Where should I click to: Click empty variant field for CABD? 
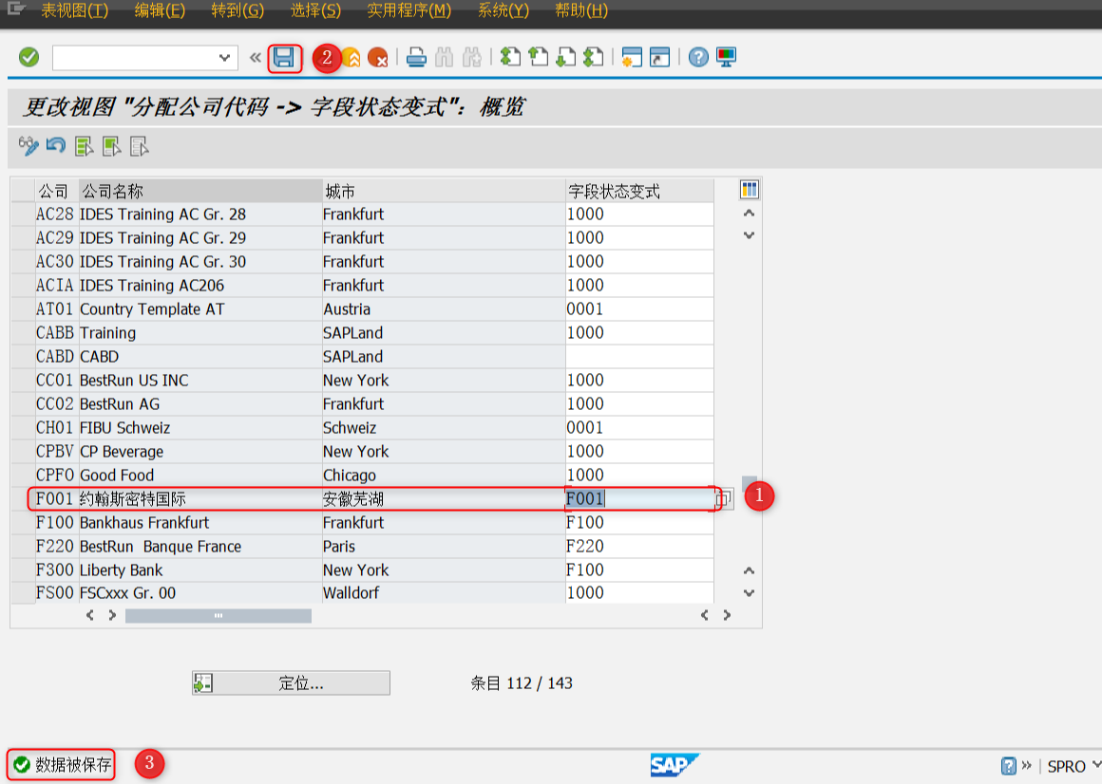point(639,357)
